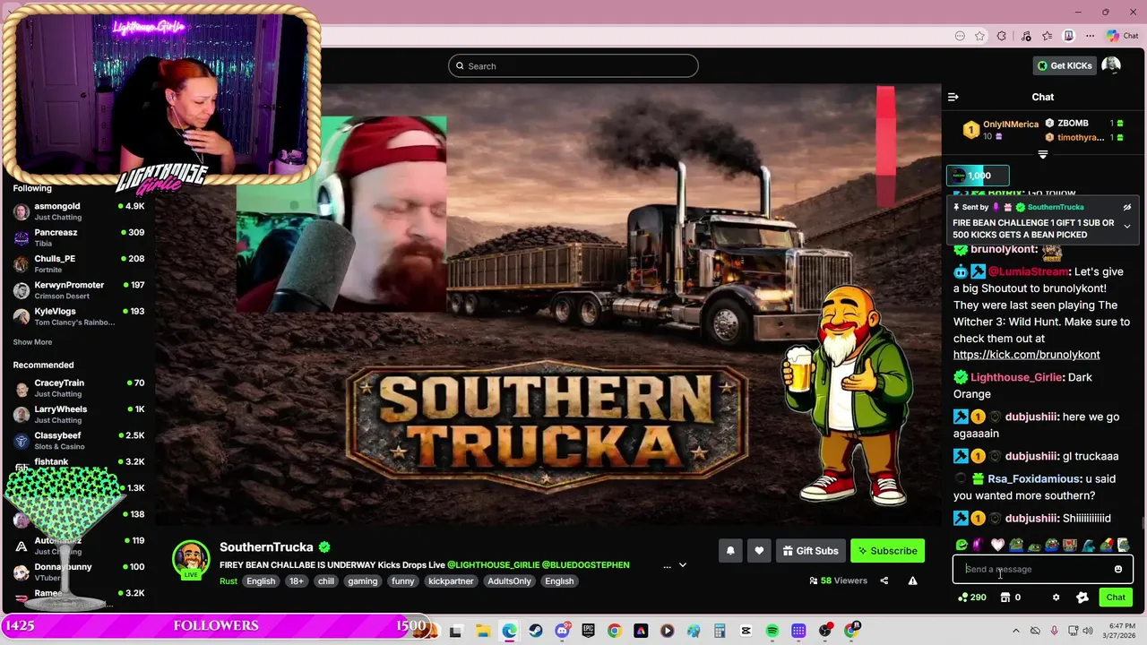
Task: Expand the stream description chevron
Action: coord(683,565)
